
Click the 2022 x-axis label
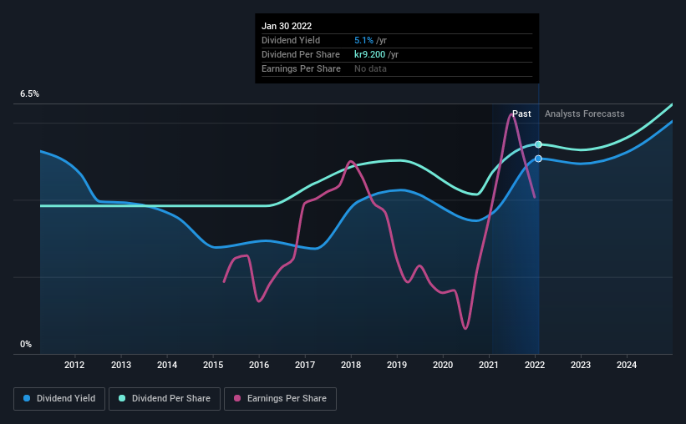pyautogui.click(x=535, y=365)
